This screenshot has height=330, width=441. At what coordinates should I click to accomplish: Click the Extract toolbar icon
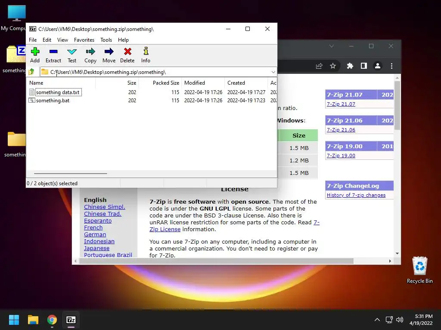click(x=53, y=55)
